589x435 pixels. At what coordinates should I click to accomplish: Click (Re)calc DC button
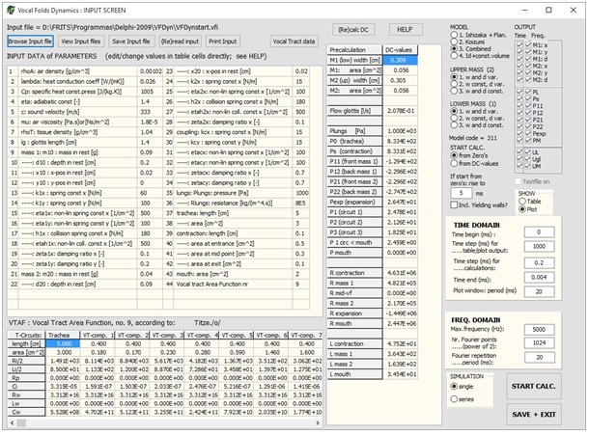pos(353,29)
